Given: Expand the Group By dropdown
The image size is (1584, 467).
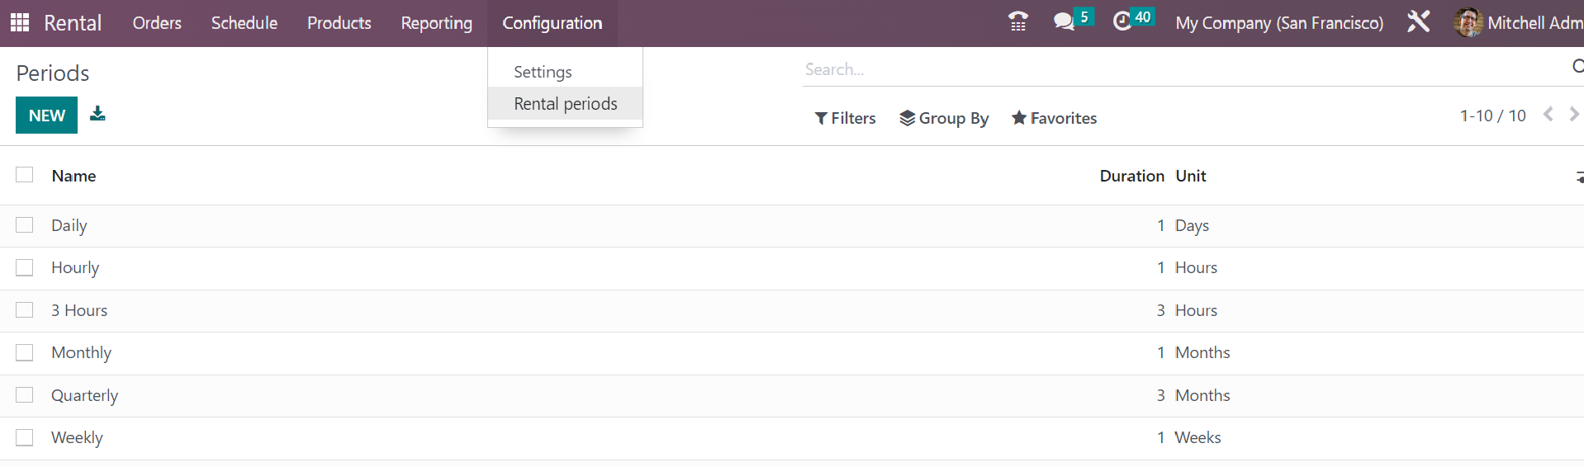Looking at the screenshot, I should (944, 118).
